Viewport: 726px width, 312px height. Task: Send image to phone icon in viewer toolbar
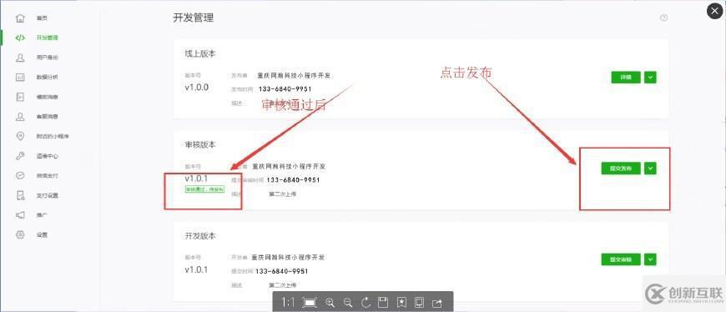point(419,303)
